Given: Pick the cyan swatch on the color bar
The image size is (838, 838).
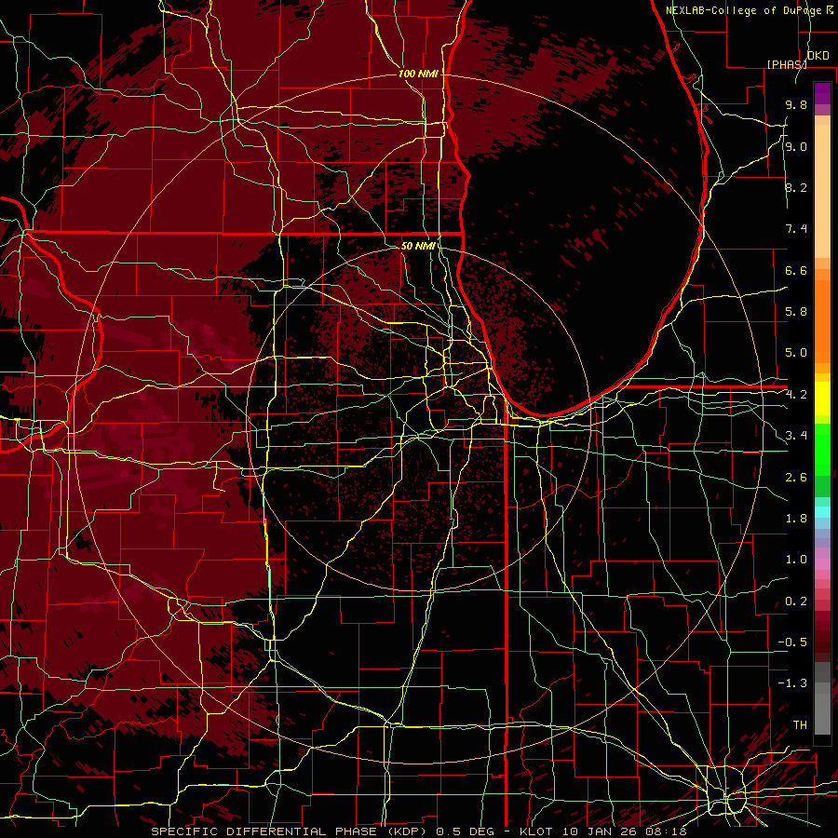Looking at the screenshot, I should point(822,512).
